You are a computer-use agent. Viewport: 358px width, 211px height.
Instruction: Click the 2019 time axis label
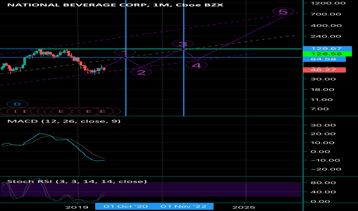77,207
